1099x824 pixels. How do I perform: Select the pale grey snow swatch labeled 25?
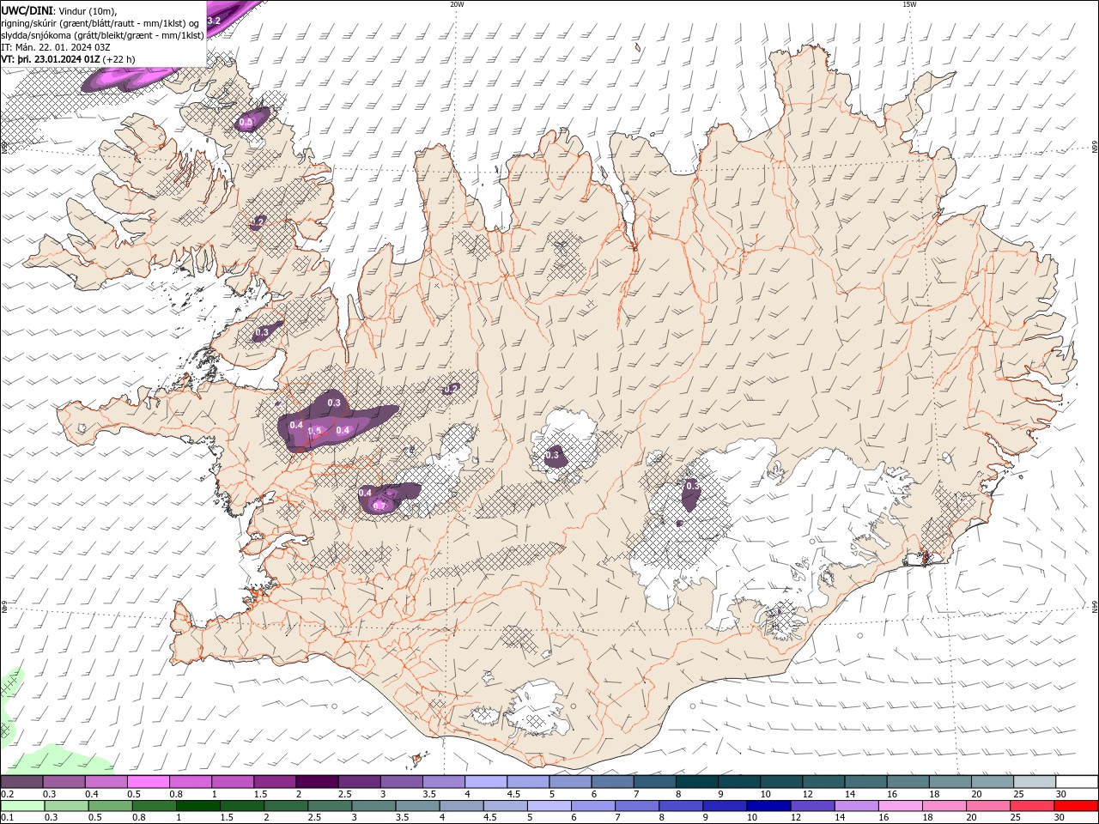(1033, 782)
